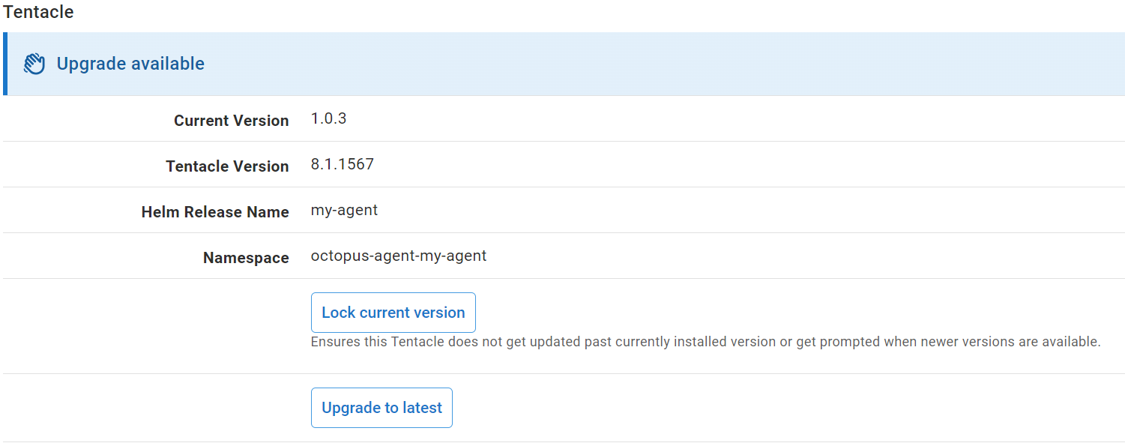Click the Current Version value 1.0.3

[328, 118]
